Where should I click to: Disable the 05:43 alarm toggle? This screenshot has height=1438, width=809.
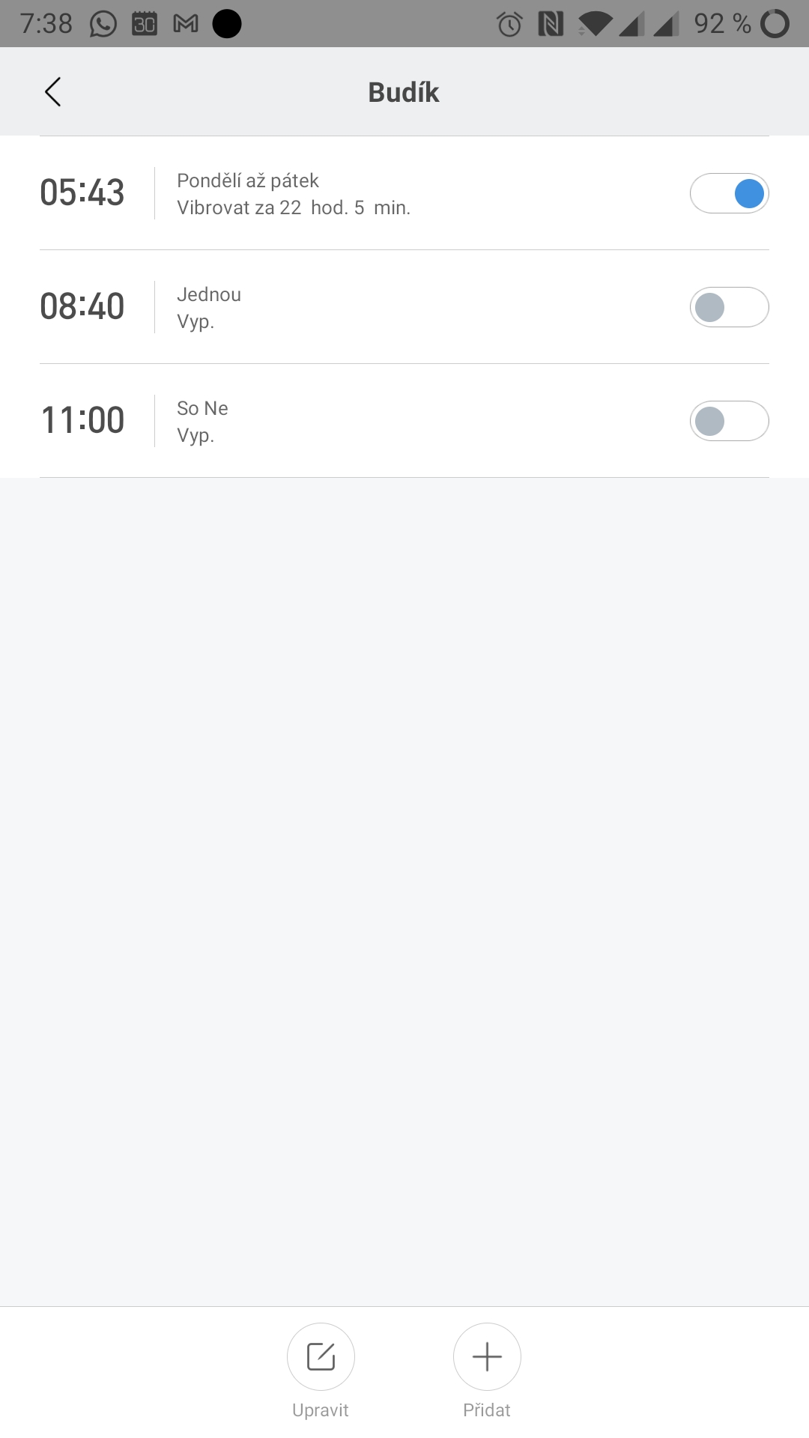click(729, 193)
